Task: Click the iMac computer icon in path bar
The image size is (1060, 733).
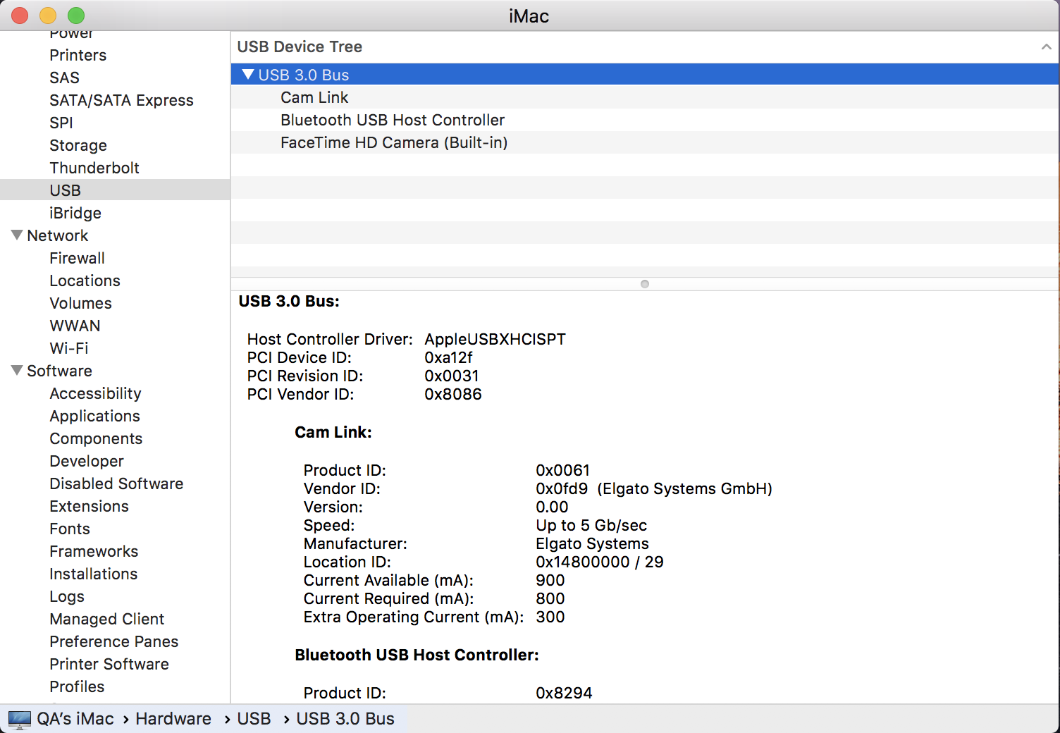Action: pyautogui.click(x=20, y=719)
